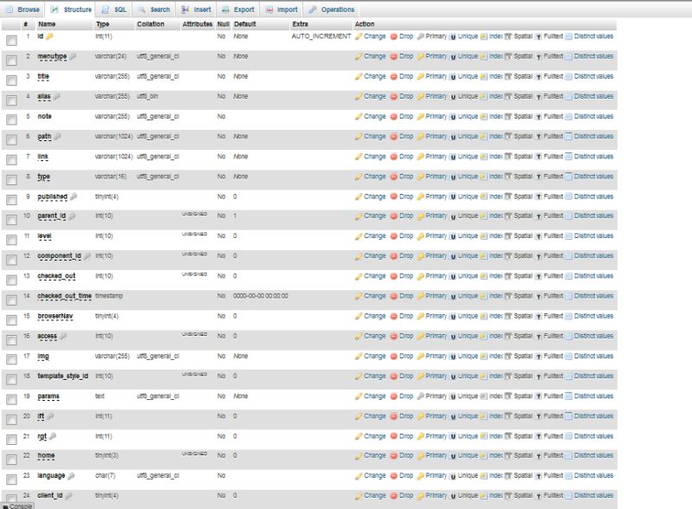Click the Unique icon for component_id

453,256
